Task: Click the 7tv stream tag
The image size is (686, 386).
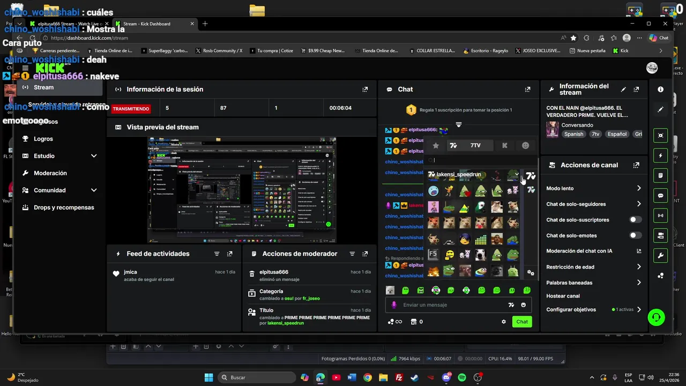Action: pos(595,134)
